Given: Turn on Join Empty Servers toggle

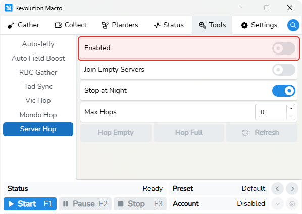Looking at the screenshot, I should tap(284, 70).
